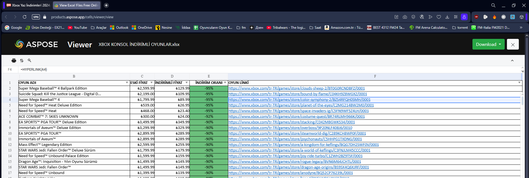Click the site lock icon

[45, 17]
